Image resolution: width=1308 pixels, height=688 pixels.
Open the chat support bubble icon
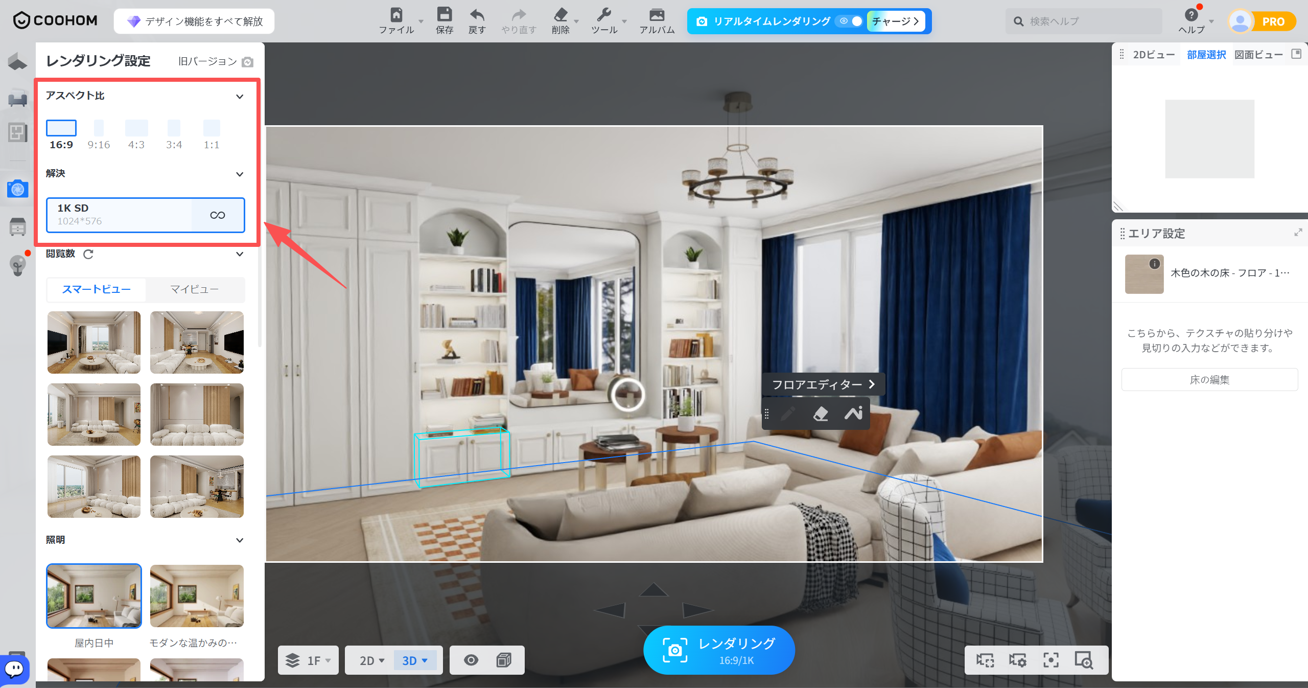(x=14, y=669)
